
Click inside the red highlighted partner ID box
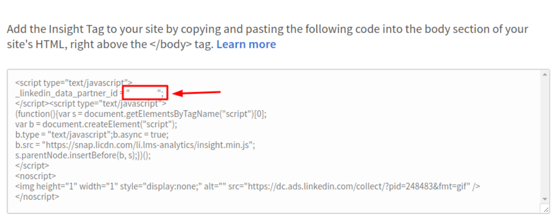(145, 93)
